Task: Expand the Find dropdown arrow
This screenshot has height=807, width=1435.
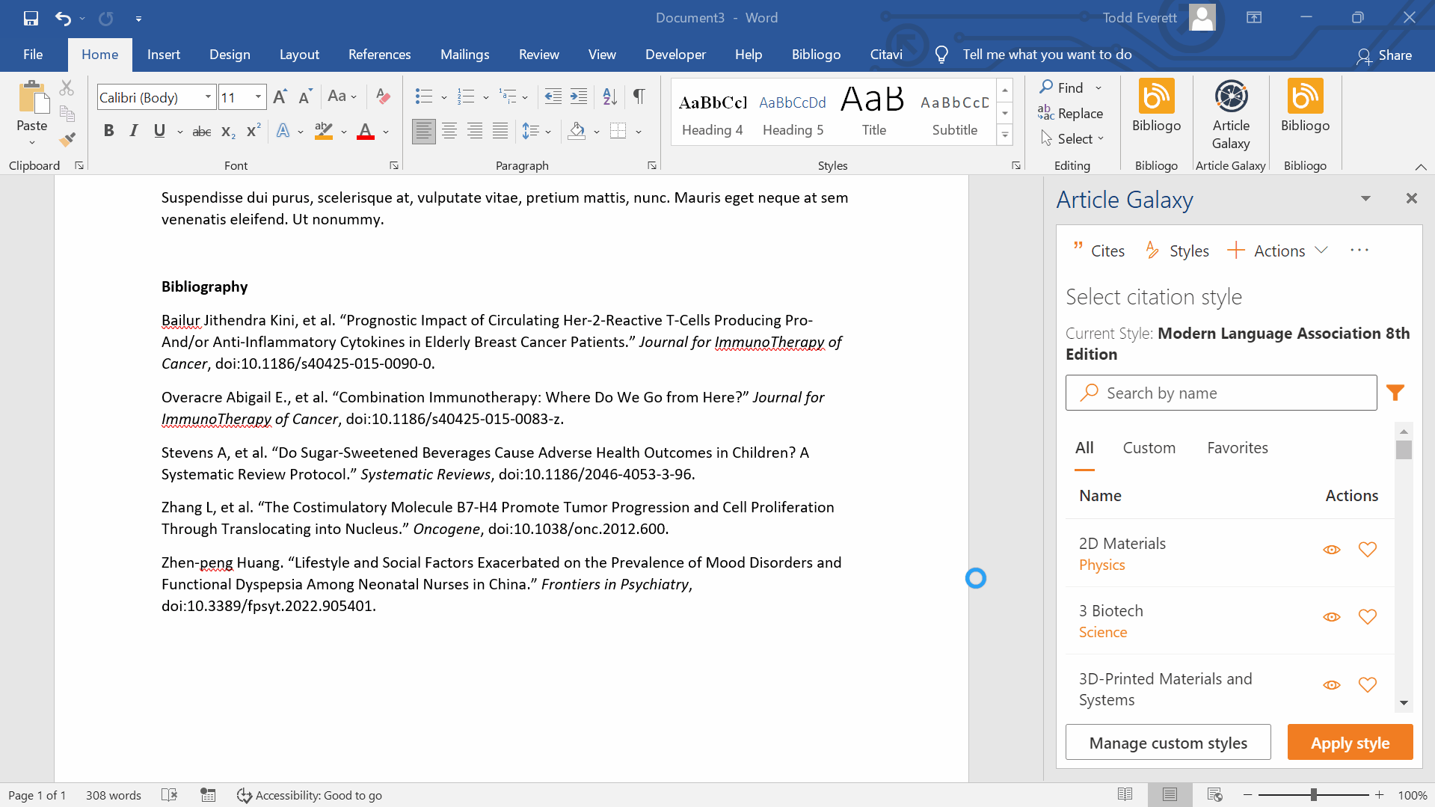Action: click(1098, 88)
